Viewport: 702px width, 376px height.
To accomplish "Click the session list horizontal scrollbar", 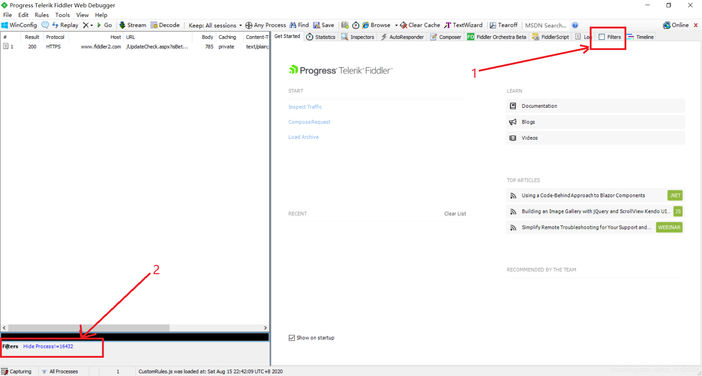I will pos(89,328).
